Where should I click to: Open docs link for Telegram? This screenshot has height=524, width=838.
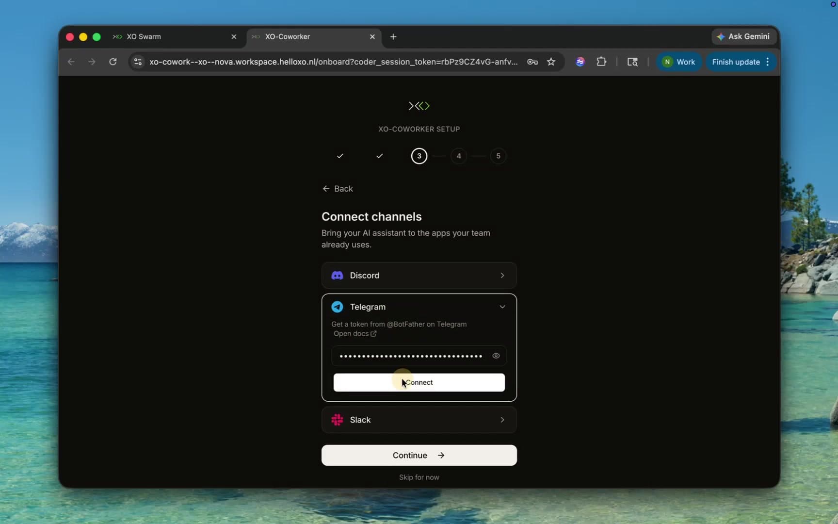[355, 333]
